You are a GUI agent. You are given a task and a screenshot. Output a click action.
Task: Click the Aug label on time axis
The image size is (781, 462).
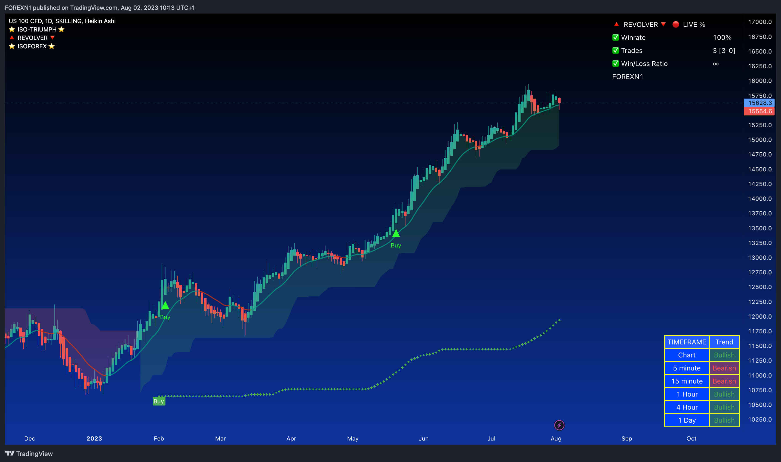556,438
